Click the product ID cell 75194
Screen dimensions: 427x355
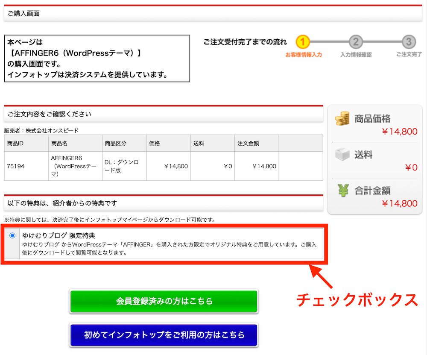click(26, 166)
